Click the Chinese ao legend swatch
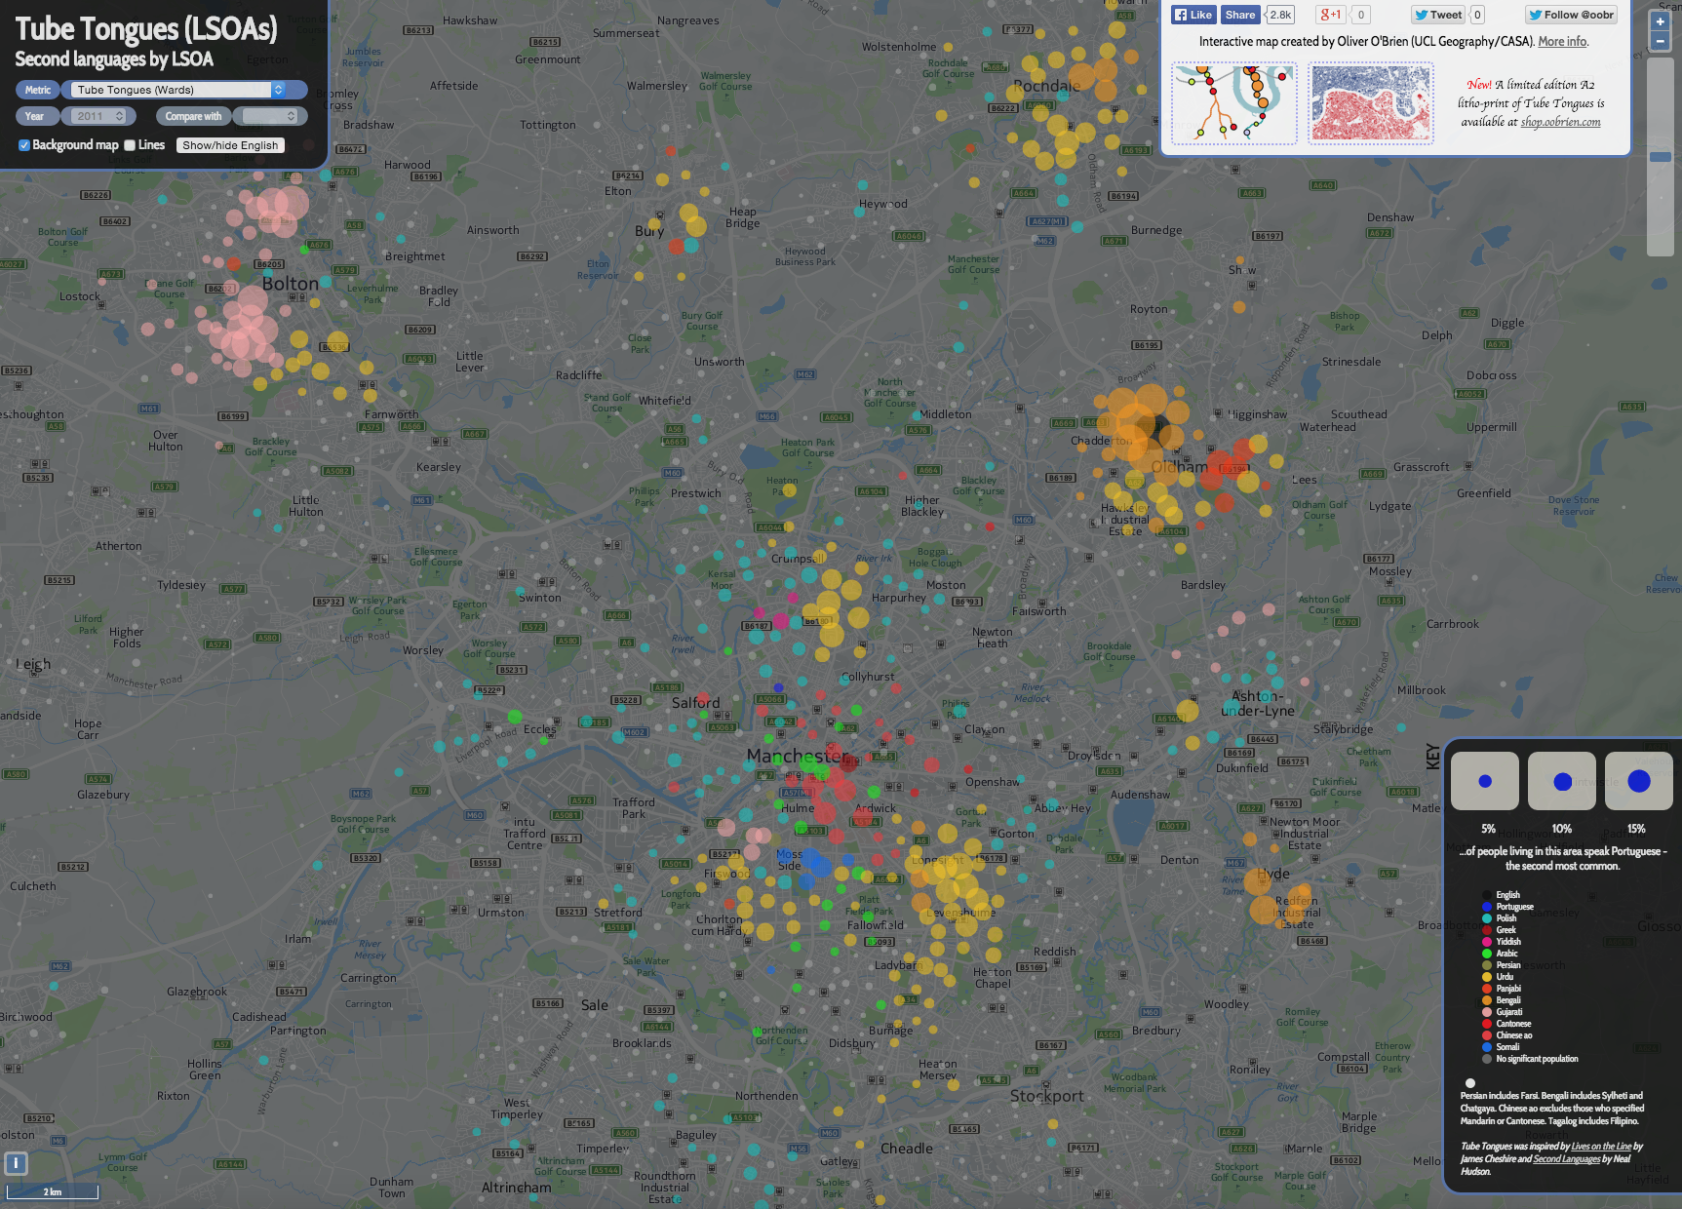The image size is (1682, 1209). pos(1487,1035)
